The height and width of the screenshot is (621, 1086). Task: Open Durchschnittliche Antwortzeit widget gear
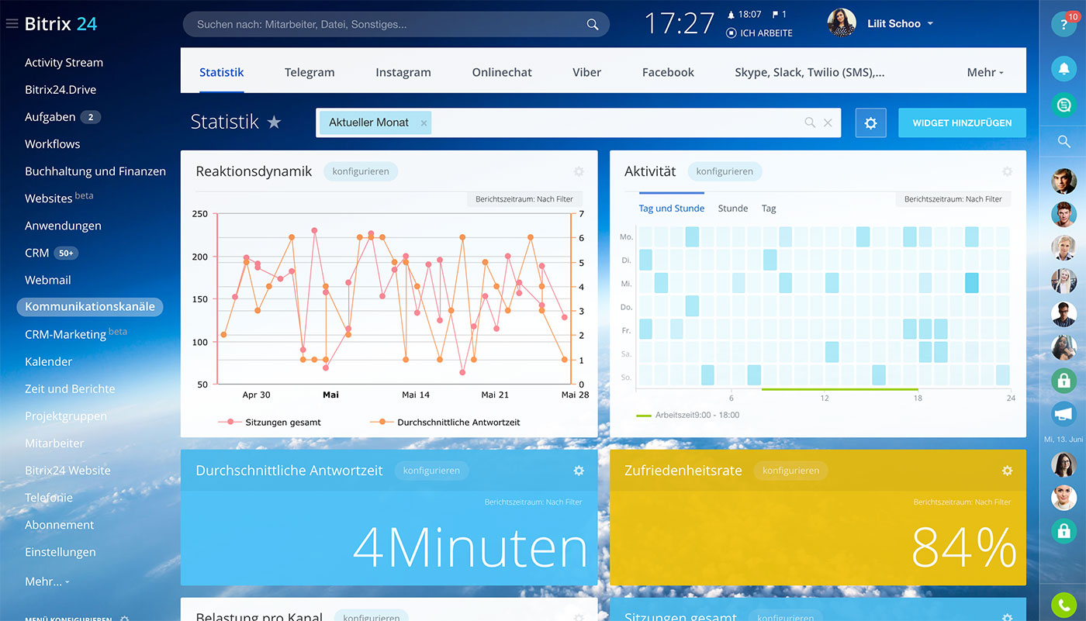pyautogui.click(x=578, y=471)
